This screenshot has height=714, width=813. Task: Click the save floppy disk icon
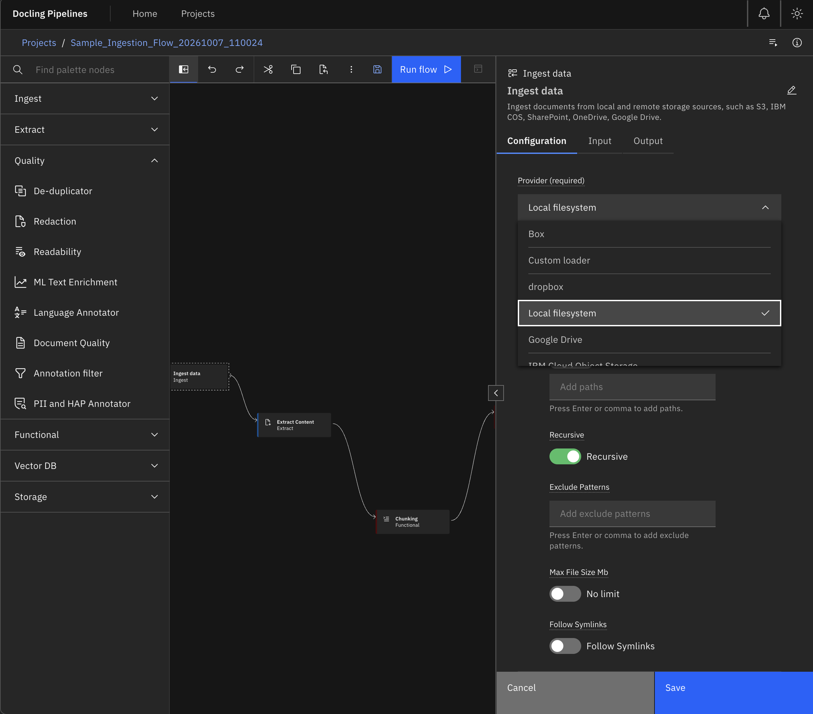click(377, 70)
